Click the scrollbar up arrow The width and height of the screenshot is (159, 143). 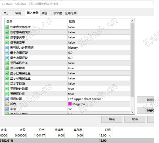pos(132,21)
